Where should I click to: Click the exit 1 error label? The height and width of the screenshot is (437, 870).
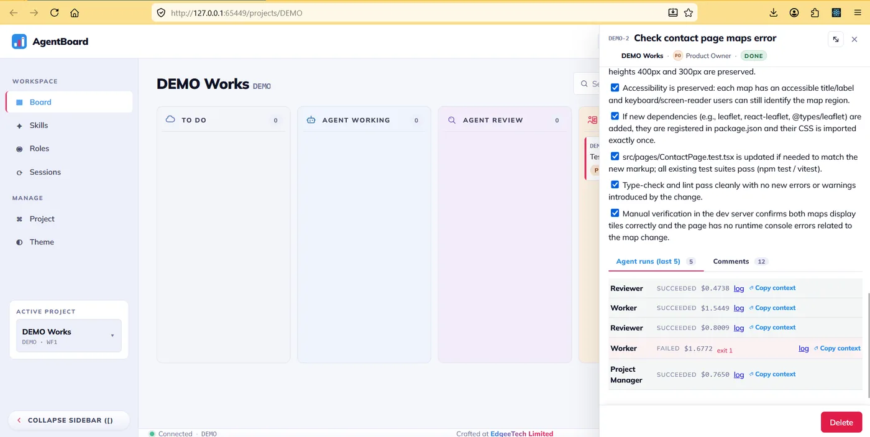point(725,351)
